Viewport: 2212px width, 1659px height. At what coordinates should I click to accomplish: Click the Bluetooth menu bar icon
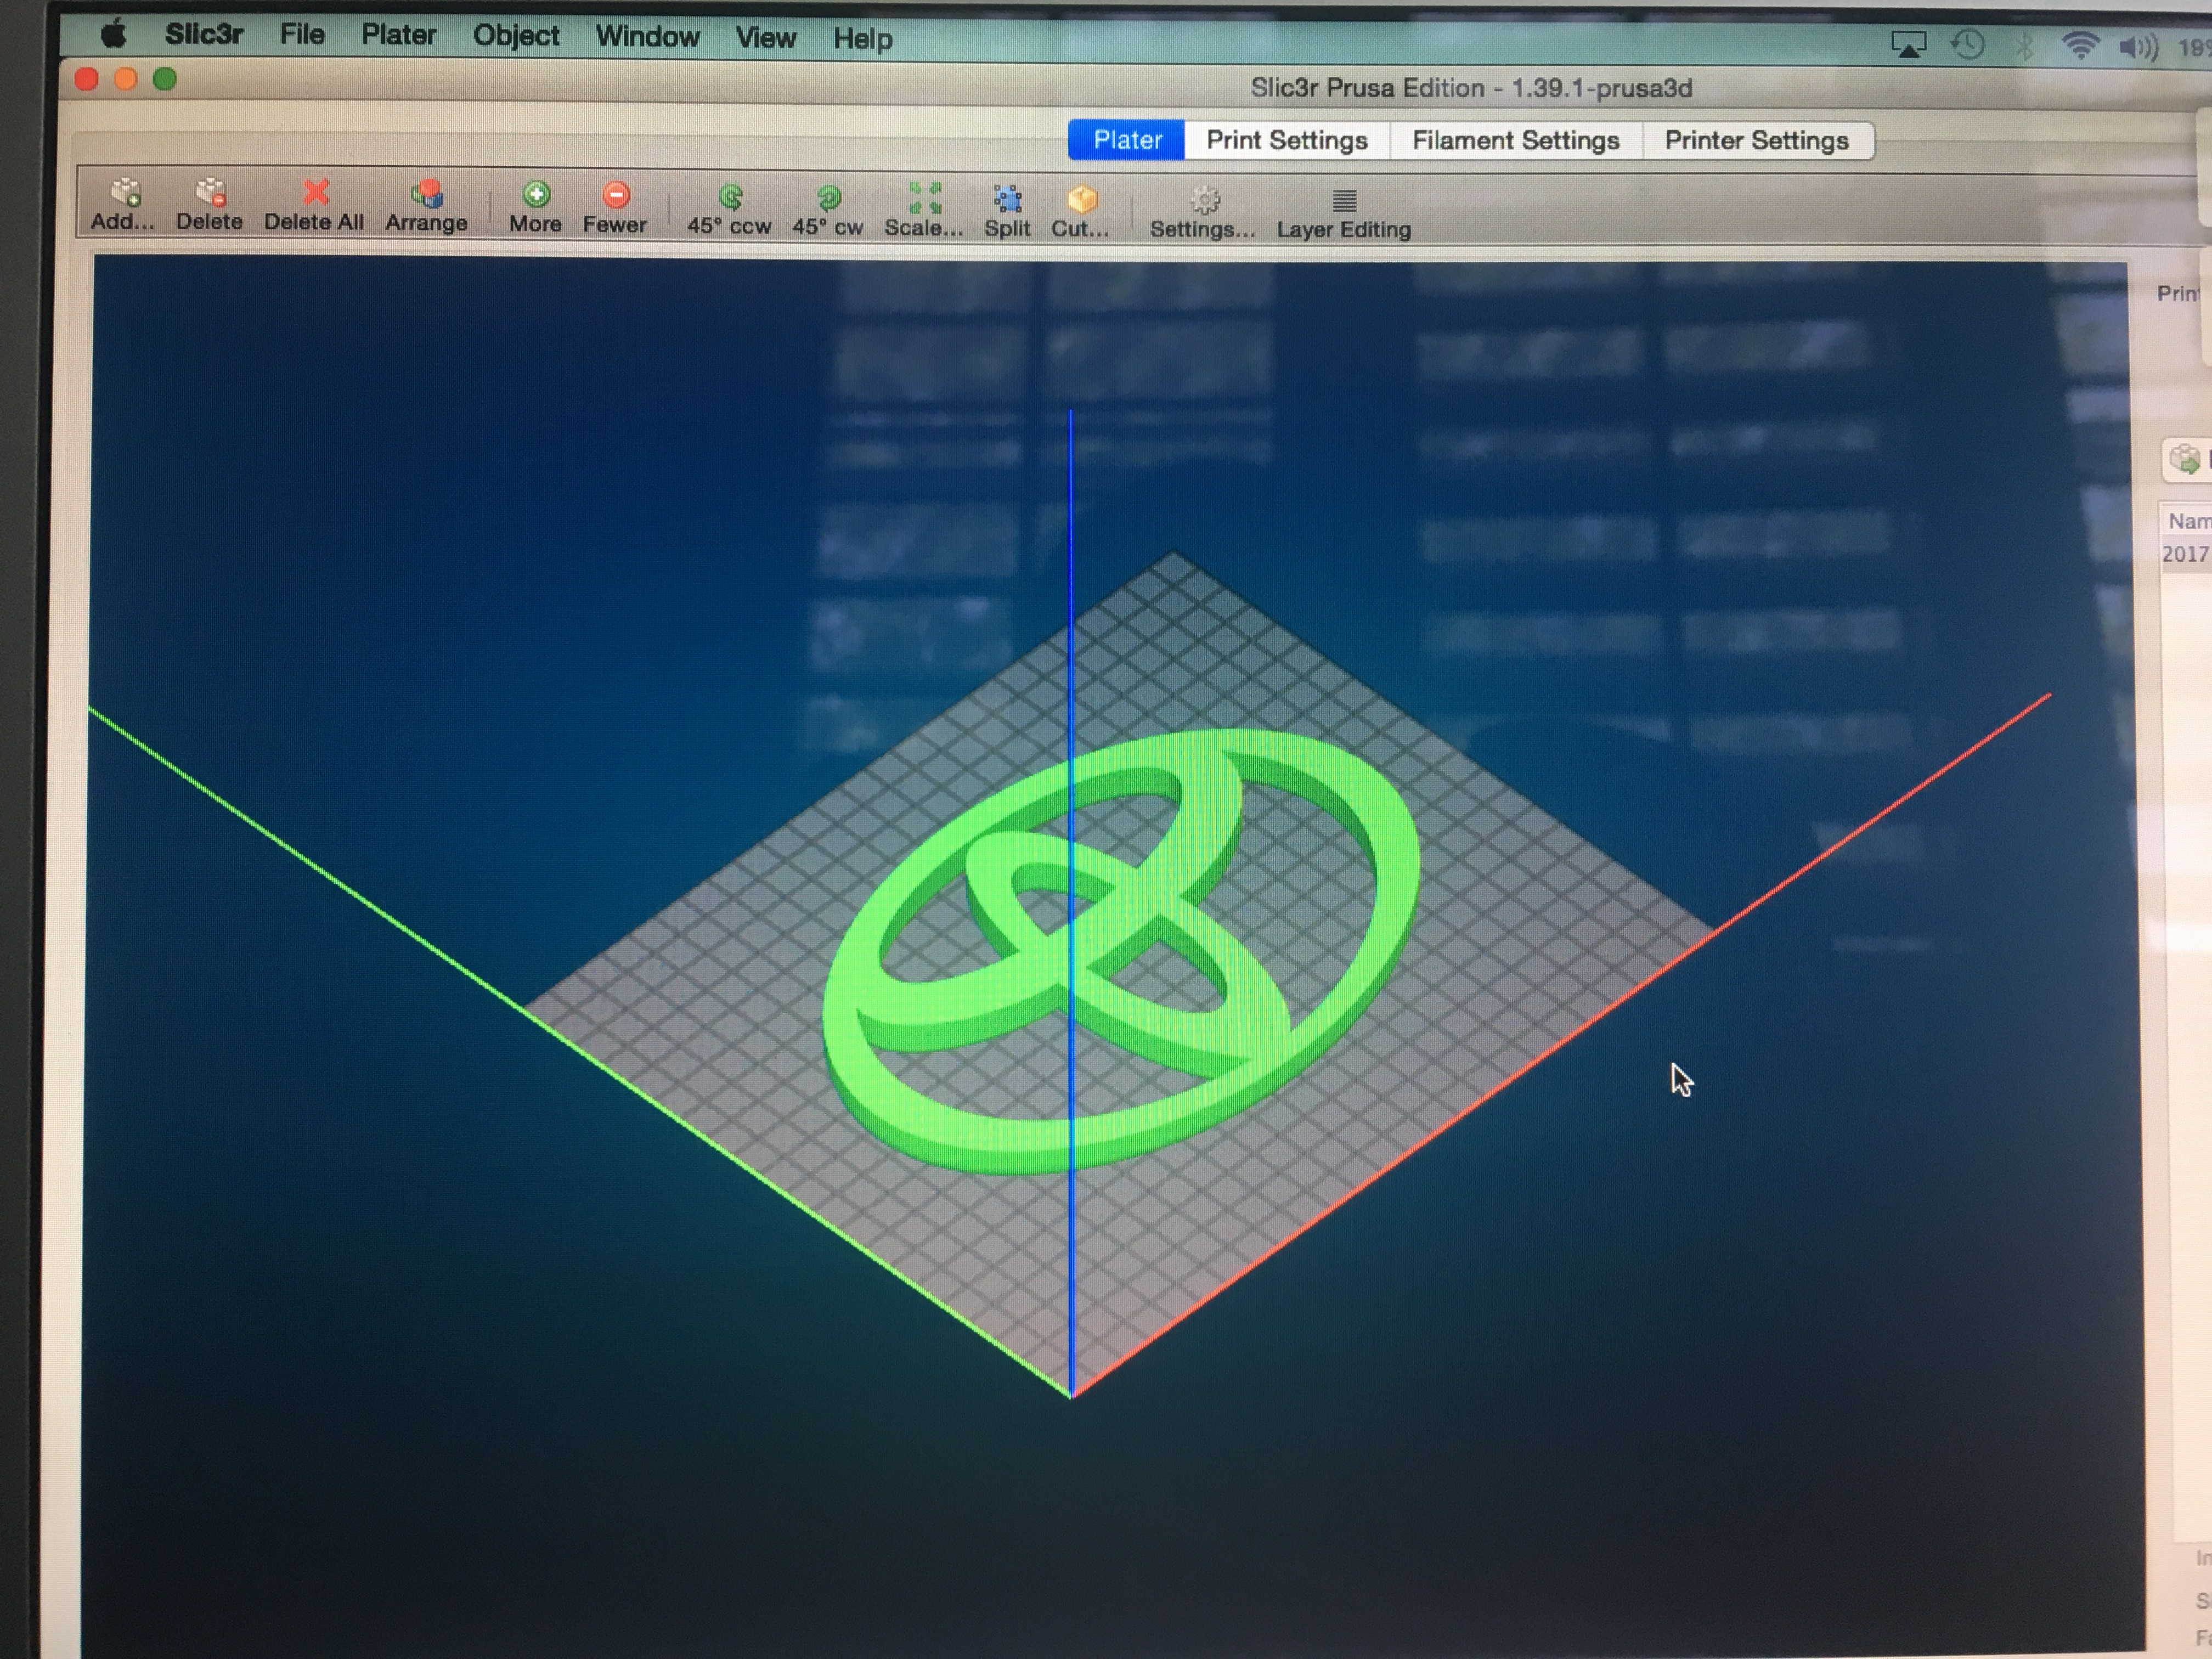pos(2024,45)
